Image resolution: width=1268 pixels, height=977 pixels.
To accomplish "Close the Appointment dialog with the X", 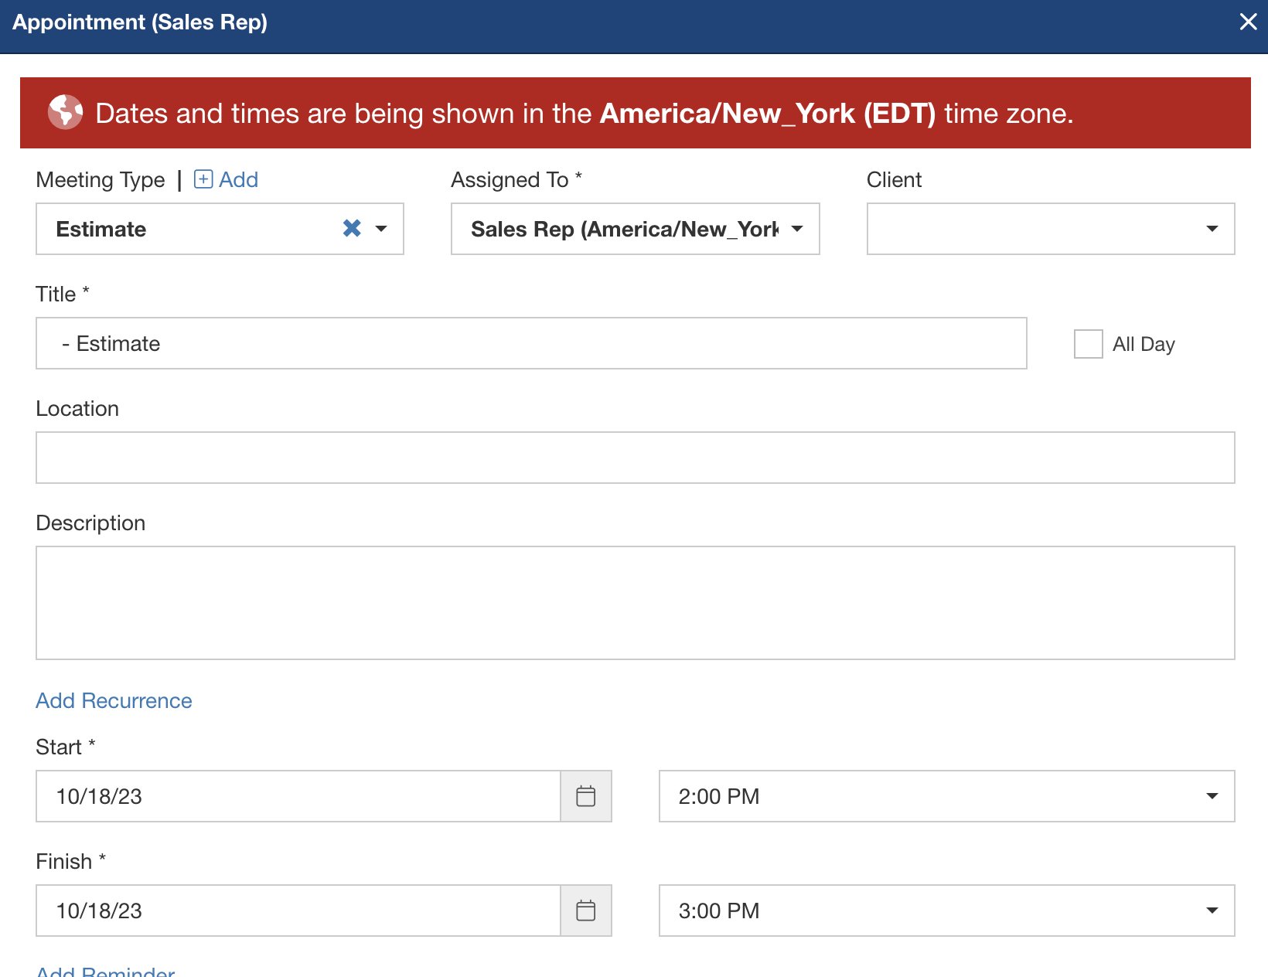I will (x=1248, y=22).
